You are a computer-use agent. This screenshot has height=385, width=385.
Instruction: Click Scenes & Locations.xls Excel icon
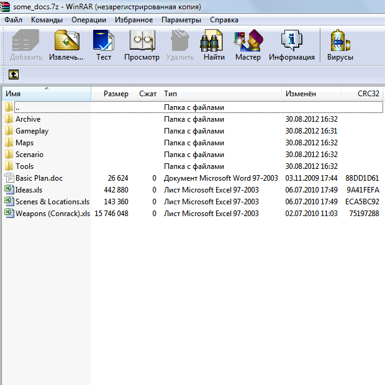point(9,201)
